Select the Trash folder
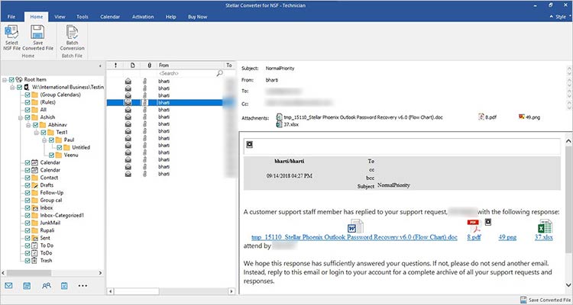Image resolution: width=573 pixels, height=305 pixels. (46, 261)
